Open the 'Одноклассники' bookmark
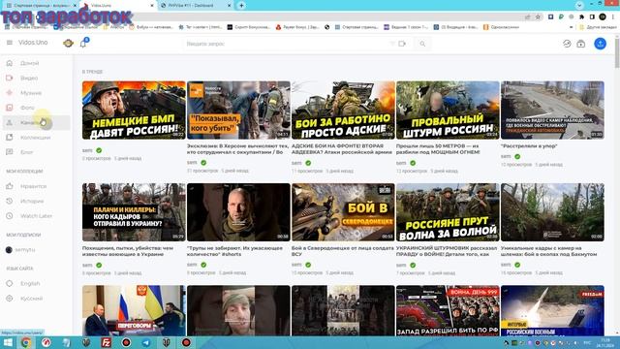The height and width of the screenshot is (349, 620). (502, 27)
